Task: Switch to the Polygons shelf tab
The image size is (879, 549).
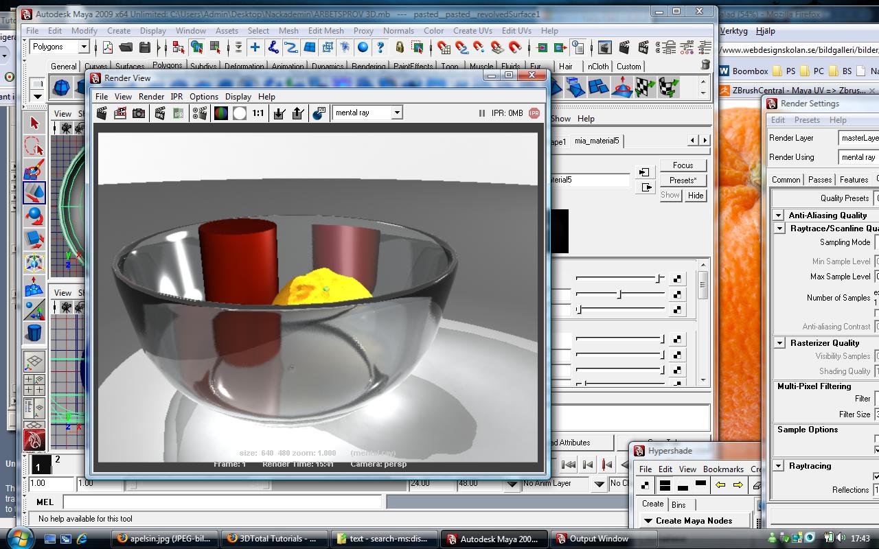Action: pos(168,66)
